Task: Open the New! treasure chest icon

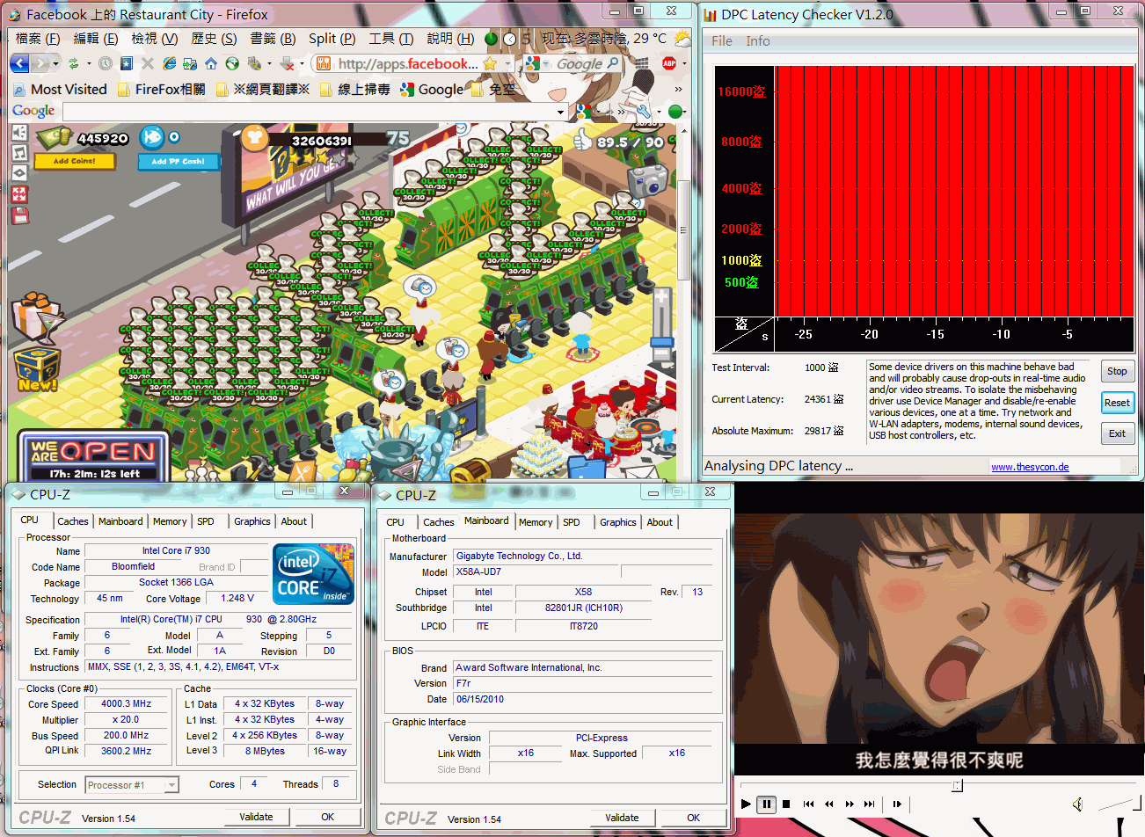Action: coord(36,368)
